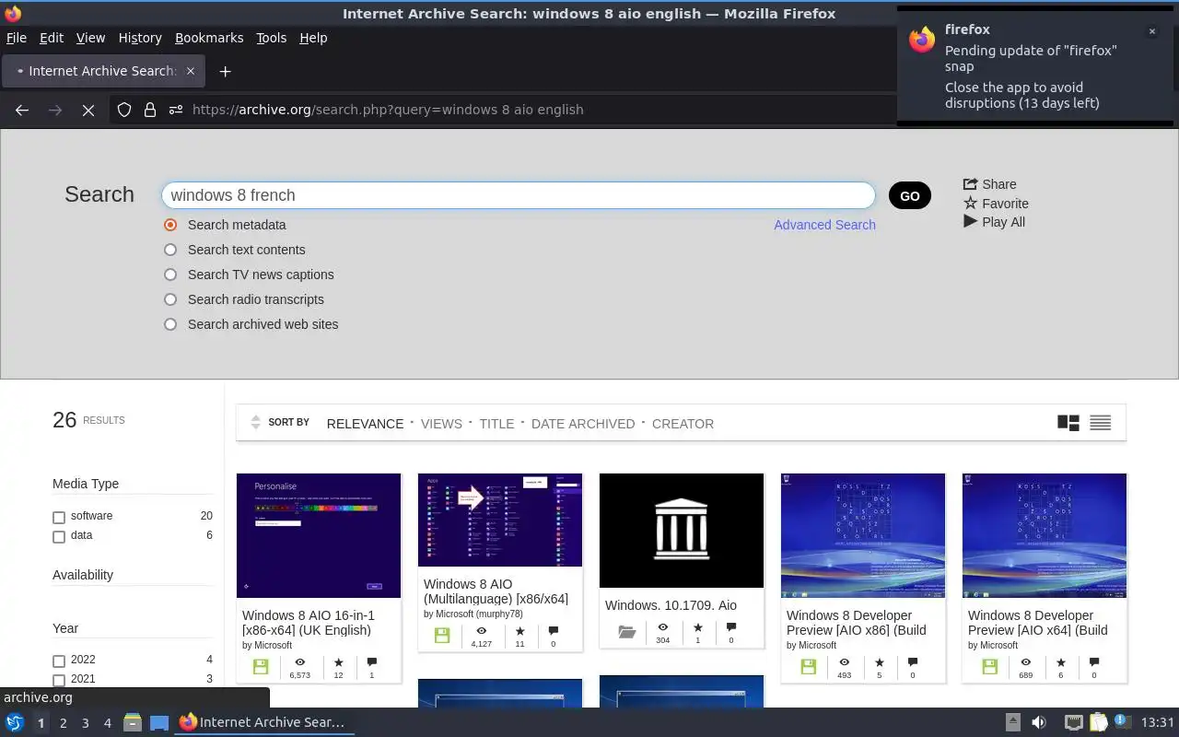This screenshot has width=1179, height=737.
Task: Open the tracking protection shield icon
Action: [124, 110]
